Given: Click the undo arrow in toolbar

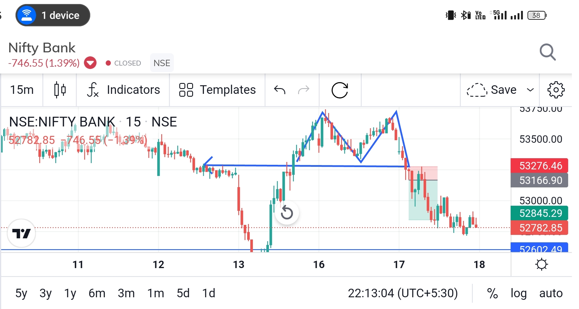Looking at the screenshot, I should point(279,90).
